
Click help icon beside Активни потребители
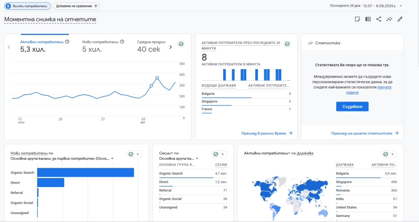point(68,42)
